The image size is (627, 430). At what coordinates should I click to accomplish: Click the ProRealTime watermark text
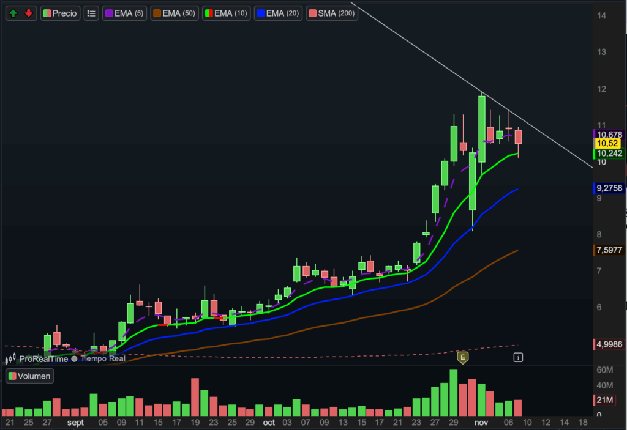(x=43, y=359)
